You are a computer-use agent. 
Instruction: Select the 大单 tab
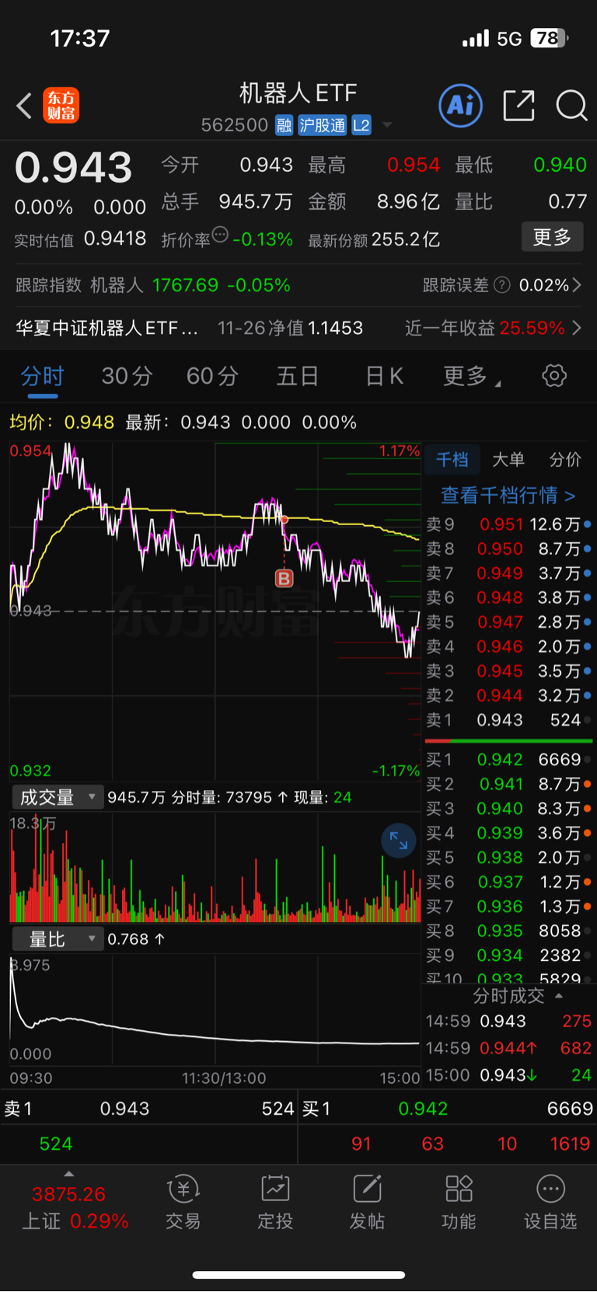(x=508, y=460)
